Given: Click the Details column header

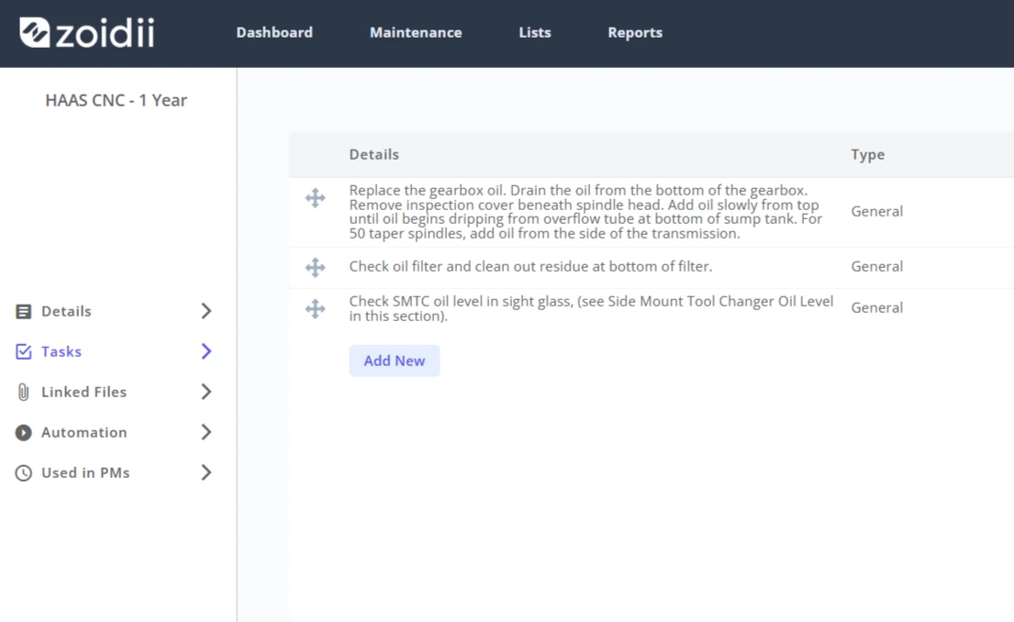Looking at the screenshot, I should [x=373, y=154].
